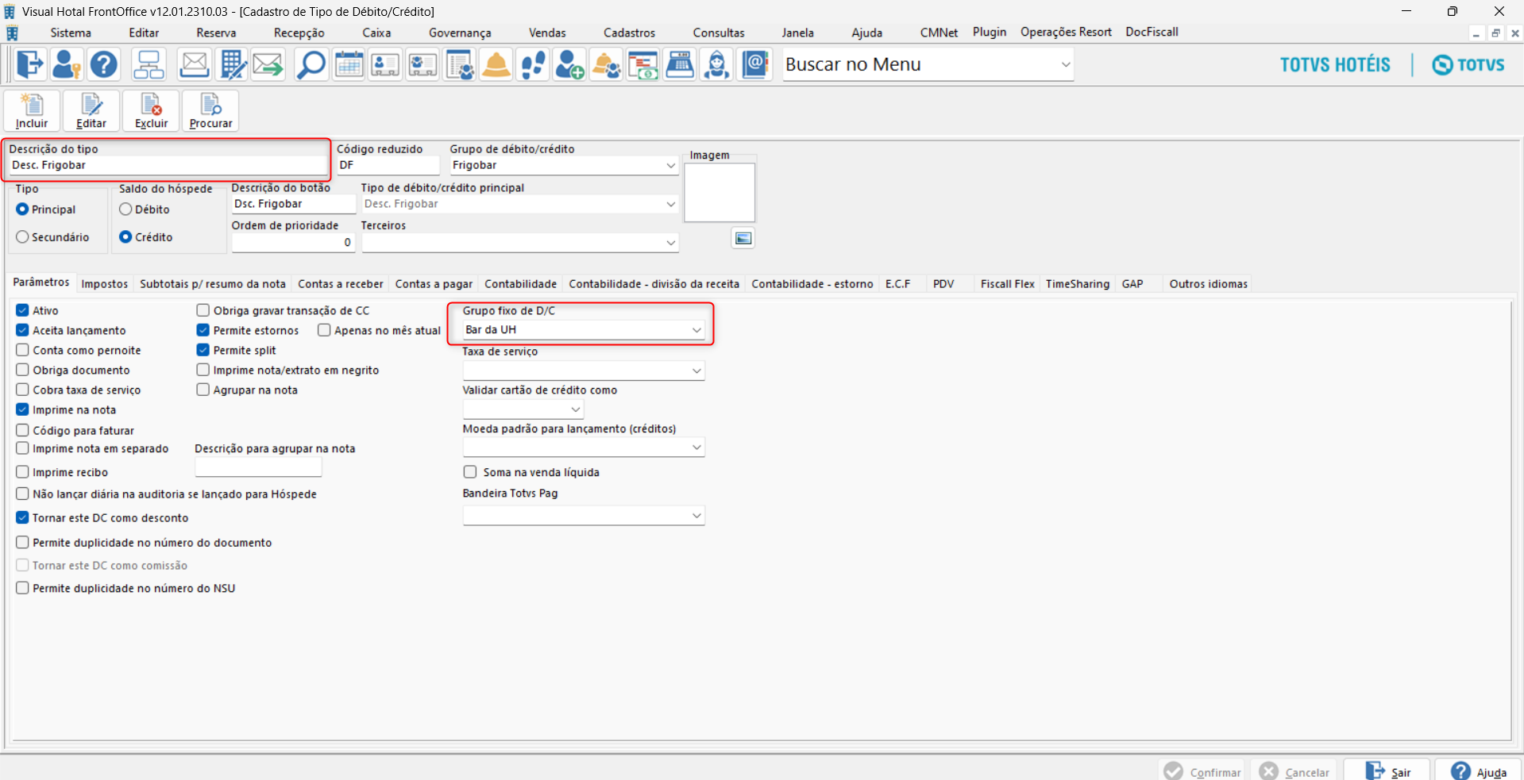Expand the Bandeira Totvs Pag dropdown
The image size is (1524, 780).
(696, 516)
